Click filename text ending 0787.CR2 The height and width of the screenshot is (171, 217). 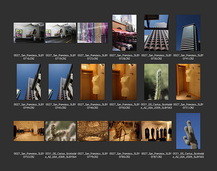(x=156, y=155)
